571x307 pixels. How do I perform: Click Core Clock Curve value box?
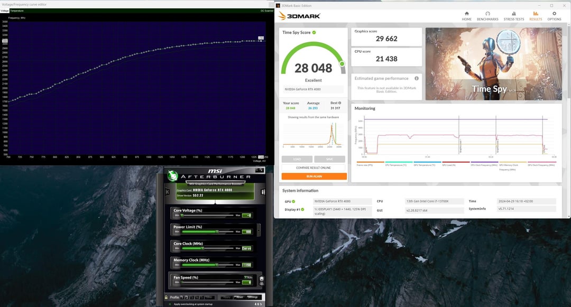pyautogui.click(x=246, y=248)
